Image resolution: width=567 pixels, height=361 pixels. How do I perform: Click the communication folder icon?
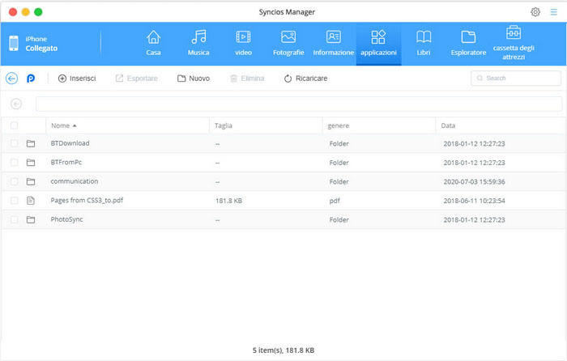(31, 181)
